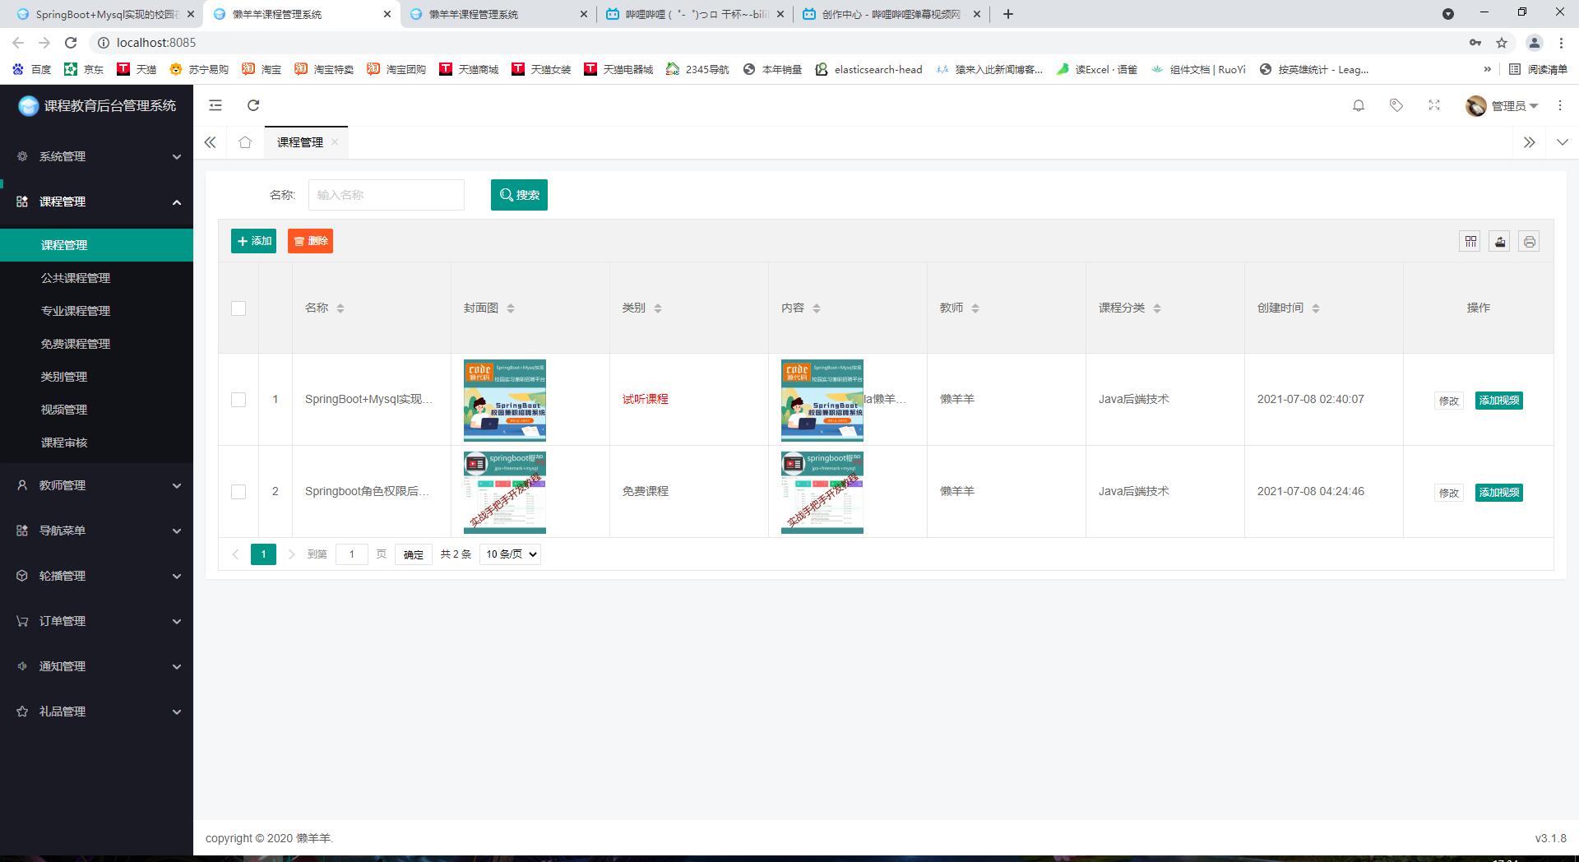Click 修改 for the SpringBoot+Mysql row
Screen dimensions: 1579x862
pyautogui.click(x=1448, y=401)
